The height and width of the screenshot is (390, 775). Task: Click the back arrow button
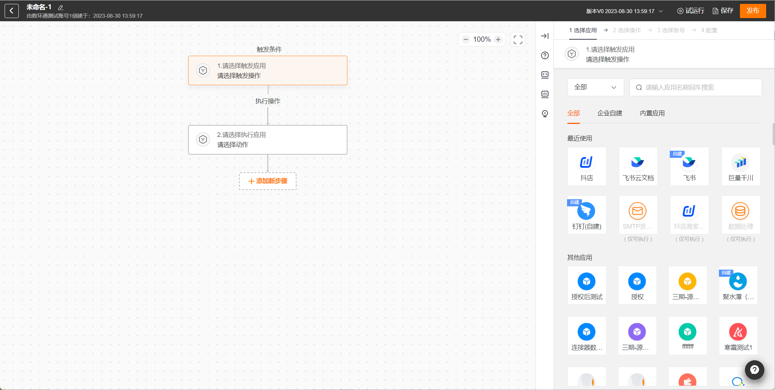point(12,11)
